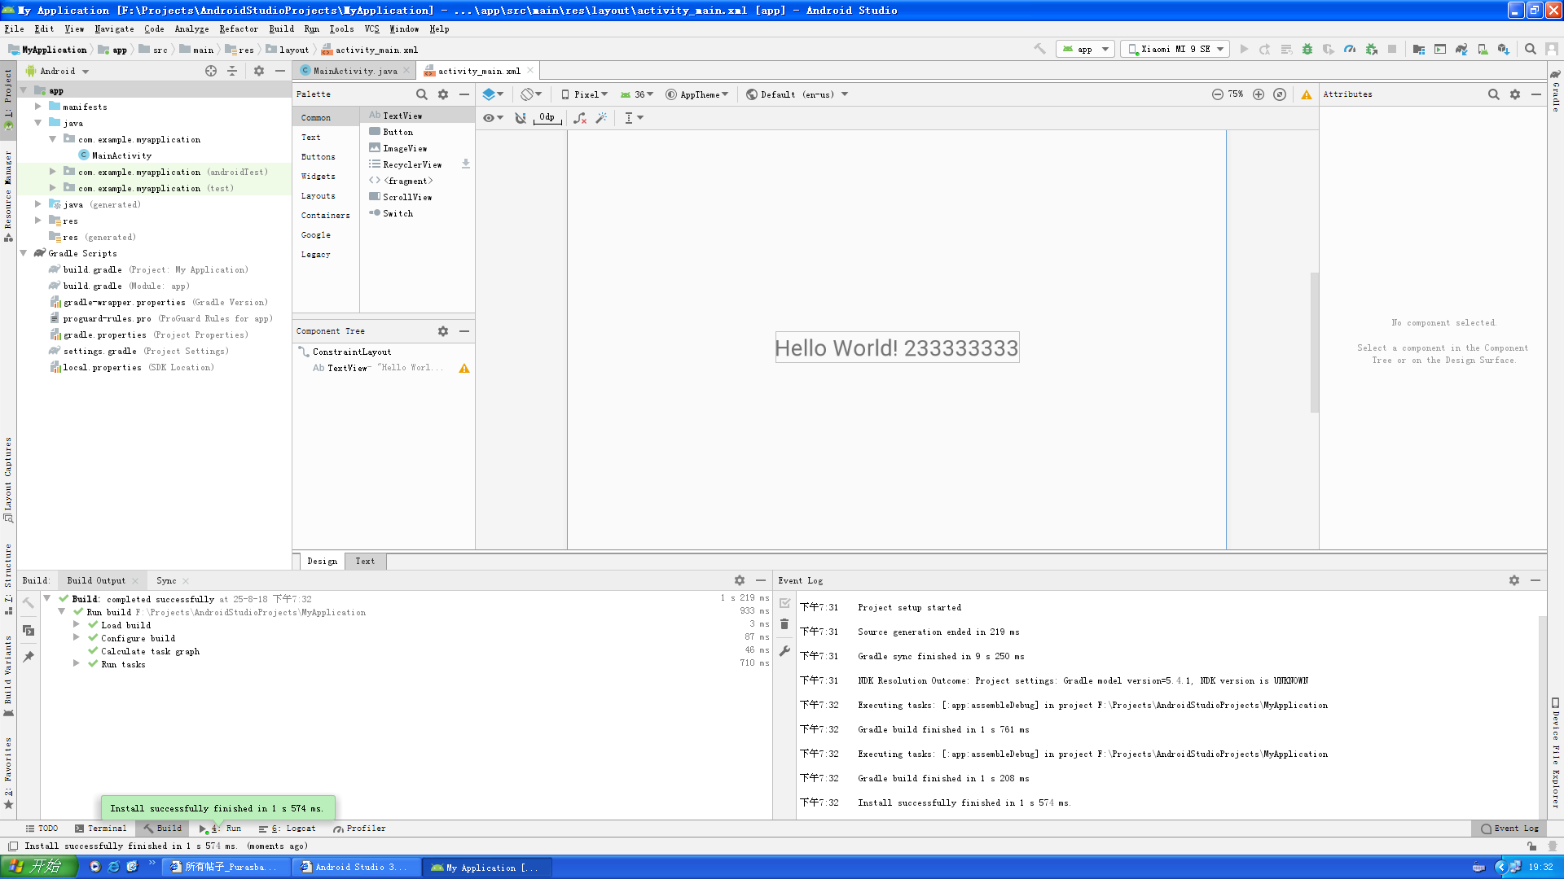Click Attach Debugger to Android Process icon
Viewport: 1564px width, 879px height.
pyautogui.click(x=1372, y=49)
